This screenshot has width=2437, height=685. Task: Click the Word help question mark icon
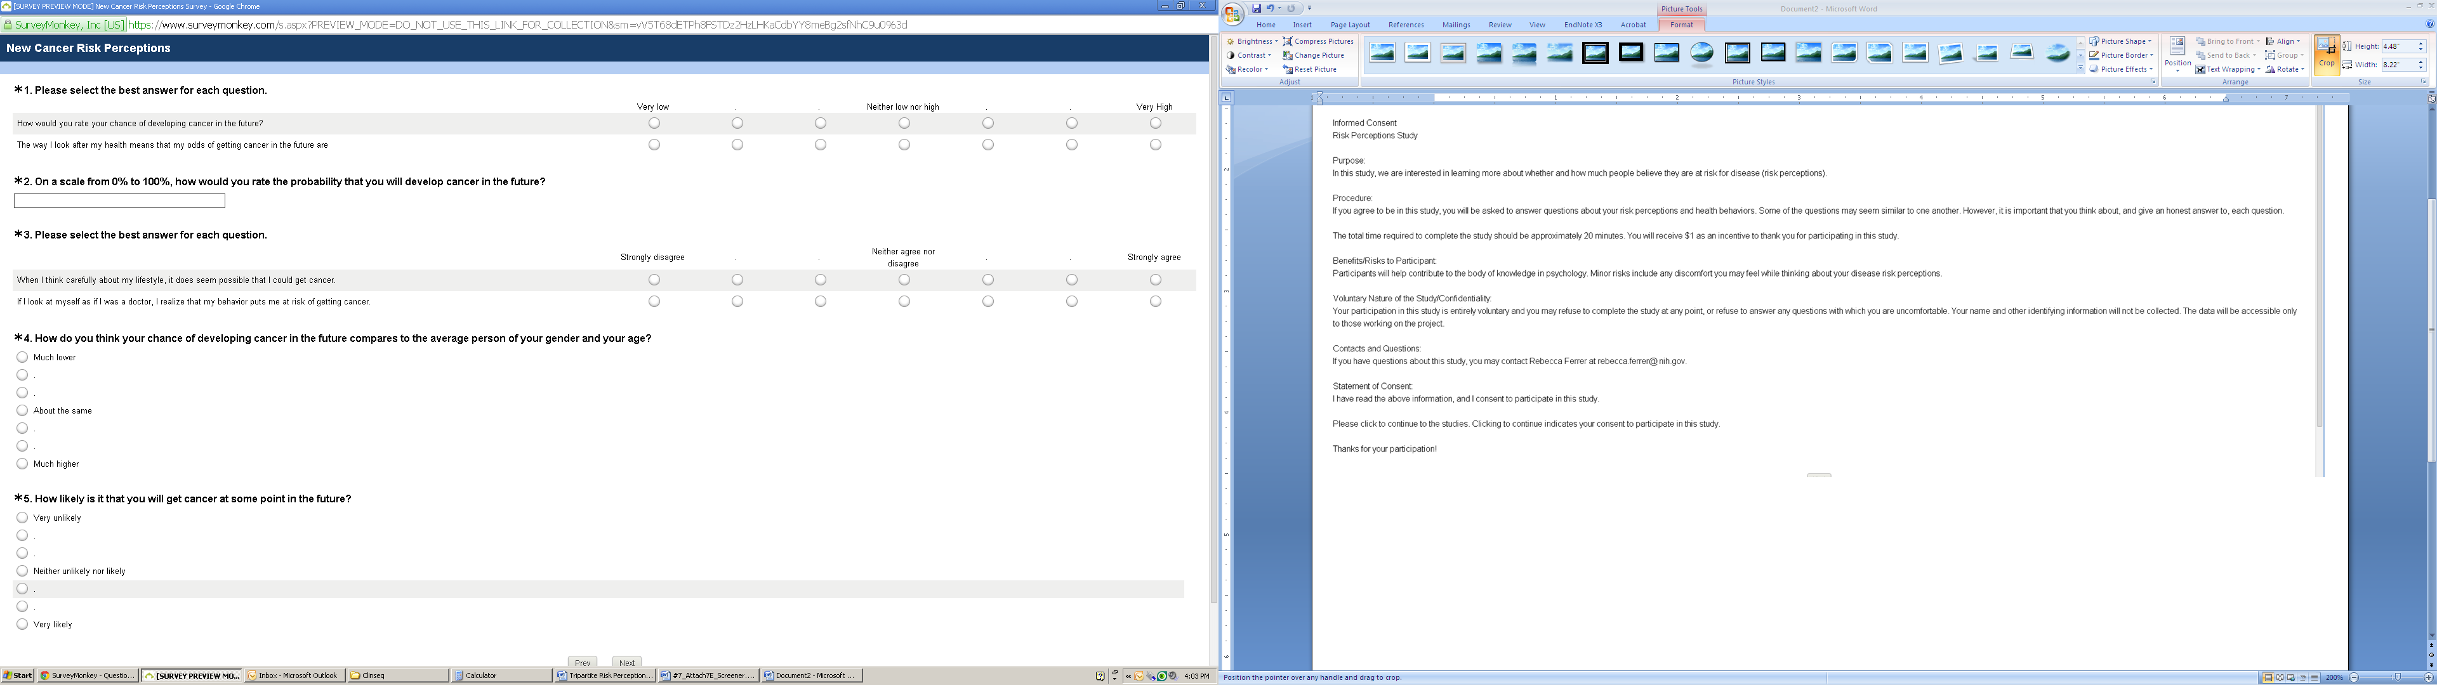click(2429, 25)
